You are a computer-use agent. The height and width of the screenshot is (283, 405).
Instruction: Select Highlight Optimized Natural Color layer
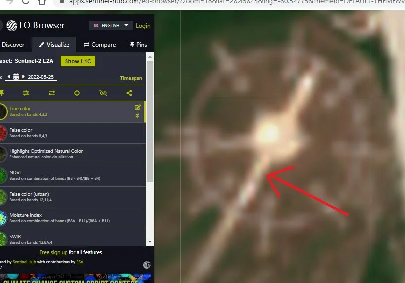click(73, 154)
